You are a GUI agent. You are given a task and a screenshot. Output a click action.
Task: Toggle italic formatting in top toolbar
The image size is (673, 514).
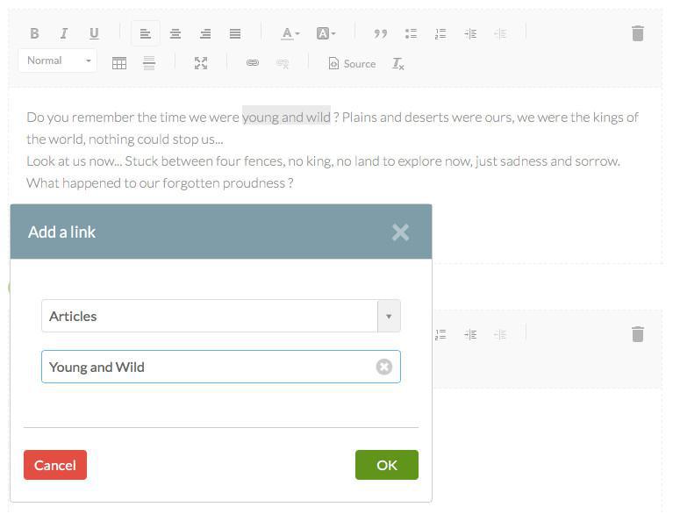(x=64, y=33)
